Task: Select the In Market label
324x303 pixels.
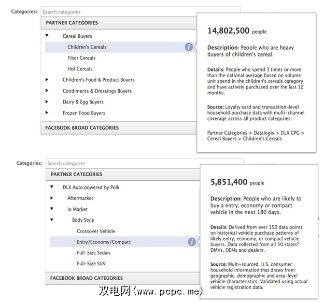Action: click(x=77, y=209)
